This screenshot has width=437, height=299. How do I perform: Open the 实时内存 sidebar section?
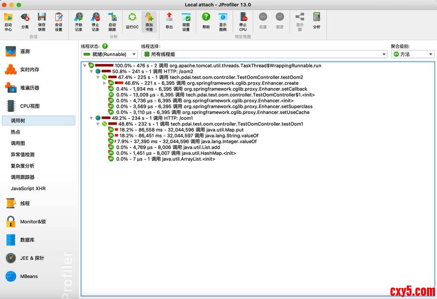(x=30, y=70)
